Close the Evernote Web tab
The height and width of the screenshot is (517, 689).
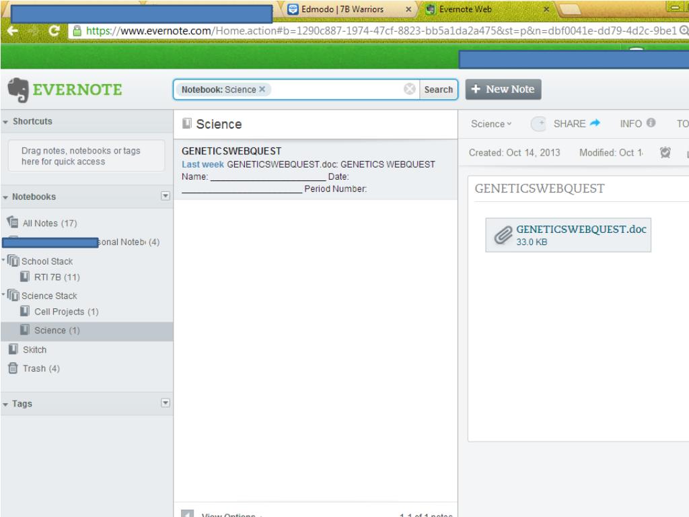[546, 9]
